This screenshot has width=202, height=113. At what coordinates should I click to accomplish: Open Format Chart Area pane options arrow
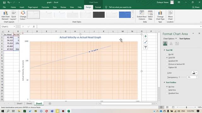tap(193, 34)
